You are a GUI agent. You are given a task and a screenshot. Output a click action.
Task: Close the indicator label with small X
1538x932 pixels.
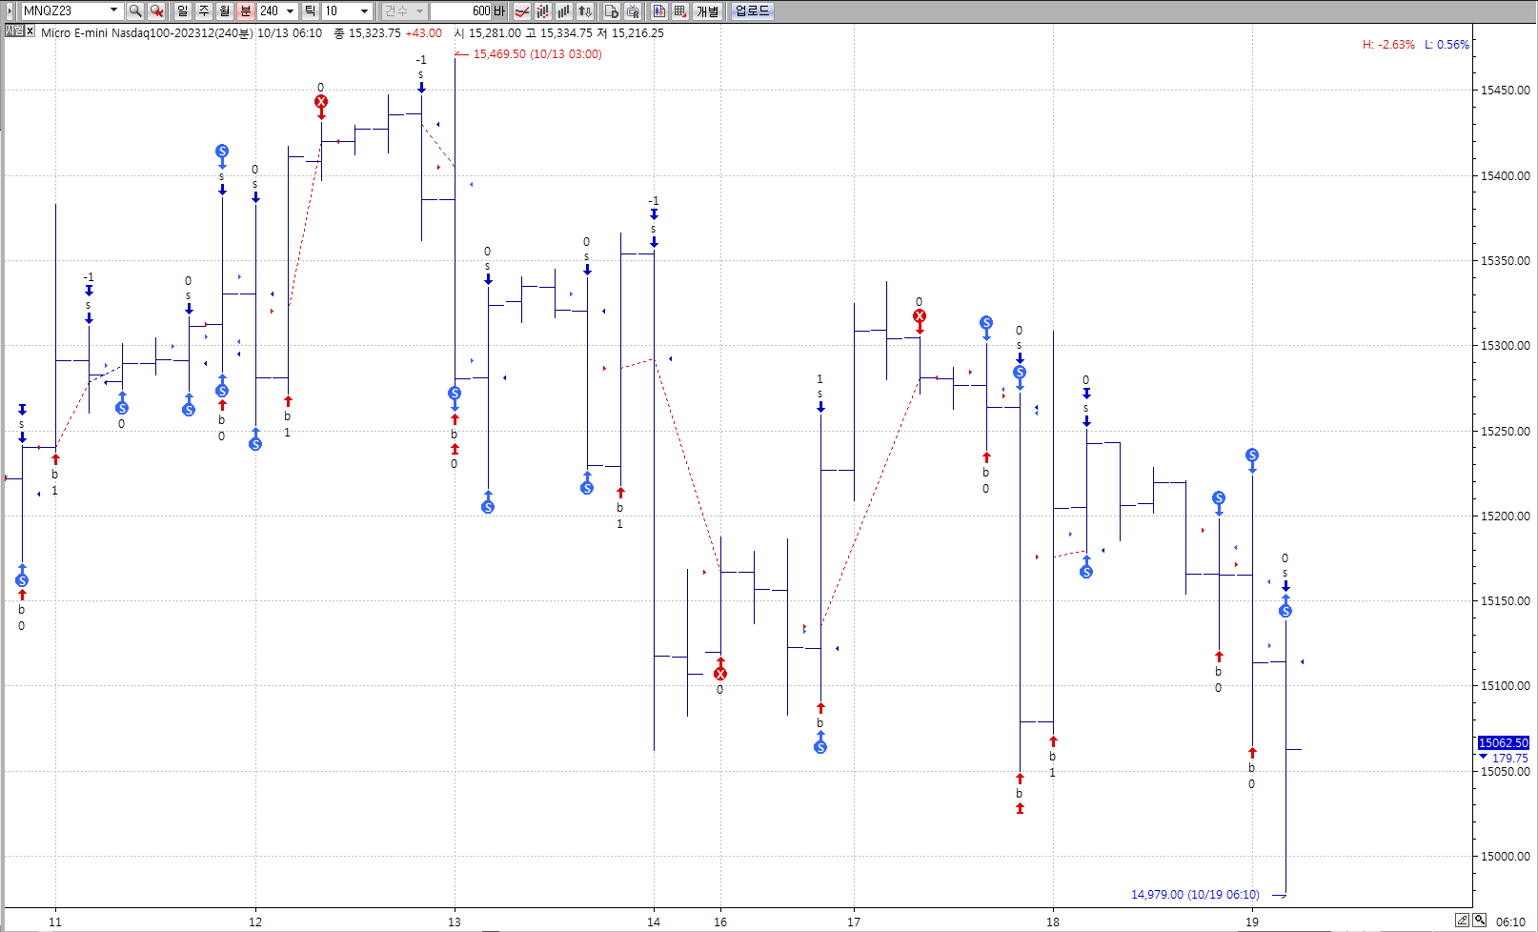[30, 31]
